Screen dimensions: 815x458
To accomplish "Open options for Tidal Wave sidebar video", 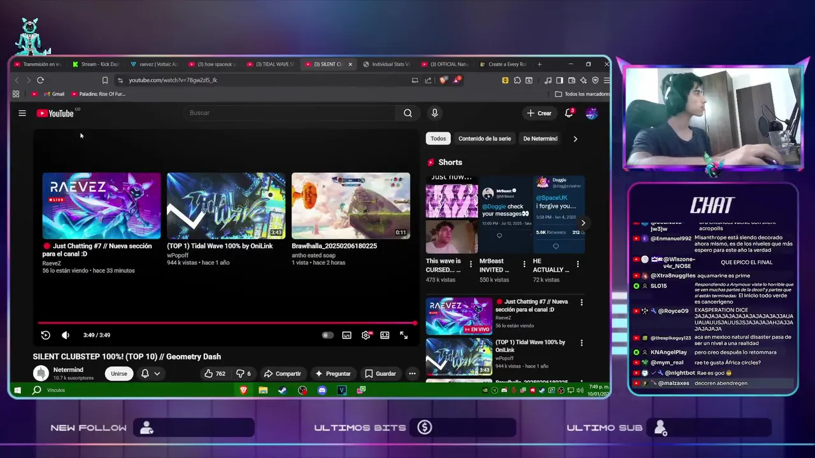I will 581,343.
